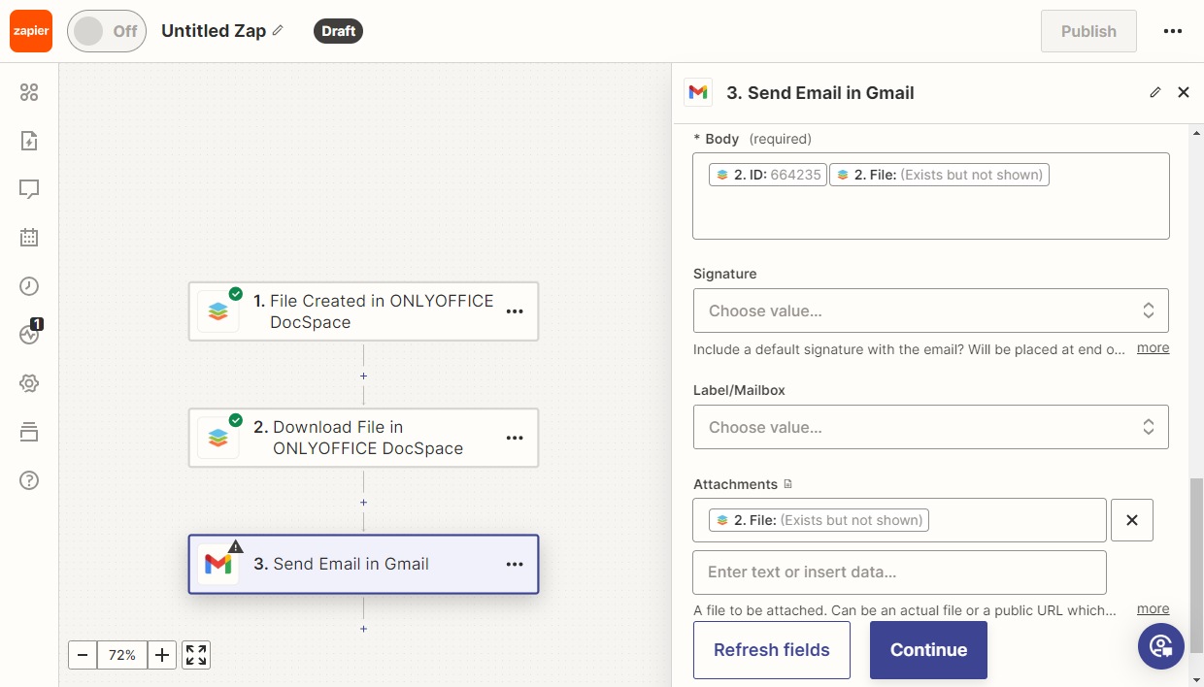The image size is (1204, 687).
Task: Click the Zapier logo home icon
Action: click(31, 31)
